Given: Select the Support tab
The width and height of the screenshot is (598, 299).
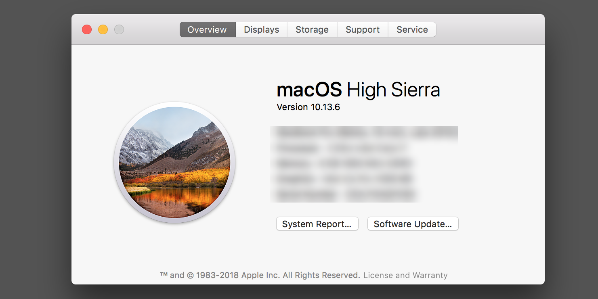Looking at the screenshot, I should [363, 29].
